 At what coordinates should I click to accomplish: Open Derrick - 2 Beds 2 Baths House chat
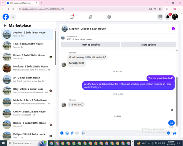click(x=27, y=124)
